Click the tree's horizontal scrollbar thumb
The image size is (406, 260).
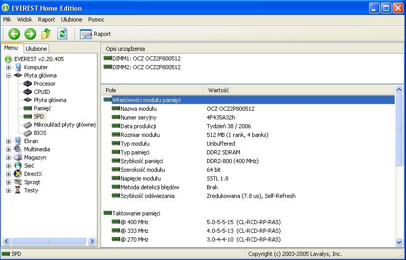coord(48,242)
